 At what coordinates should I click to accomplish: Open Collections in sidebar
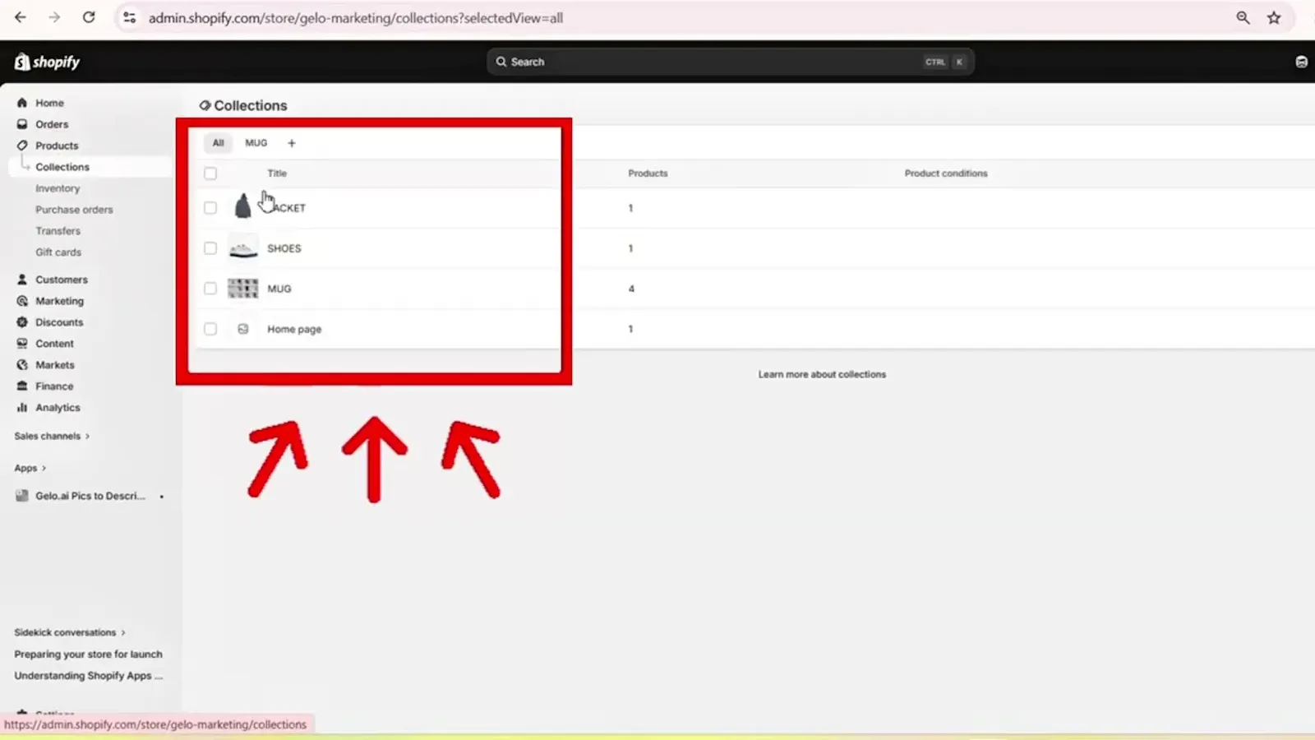(62, 167)
